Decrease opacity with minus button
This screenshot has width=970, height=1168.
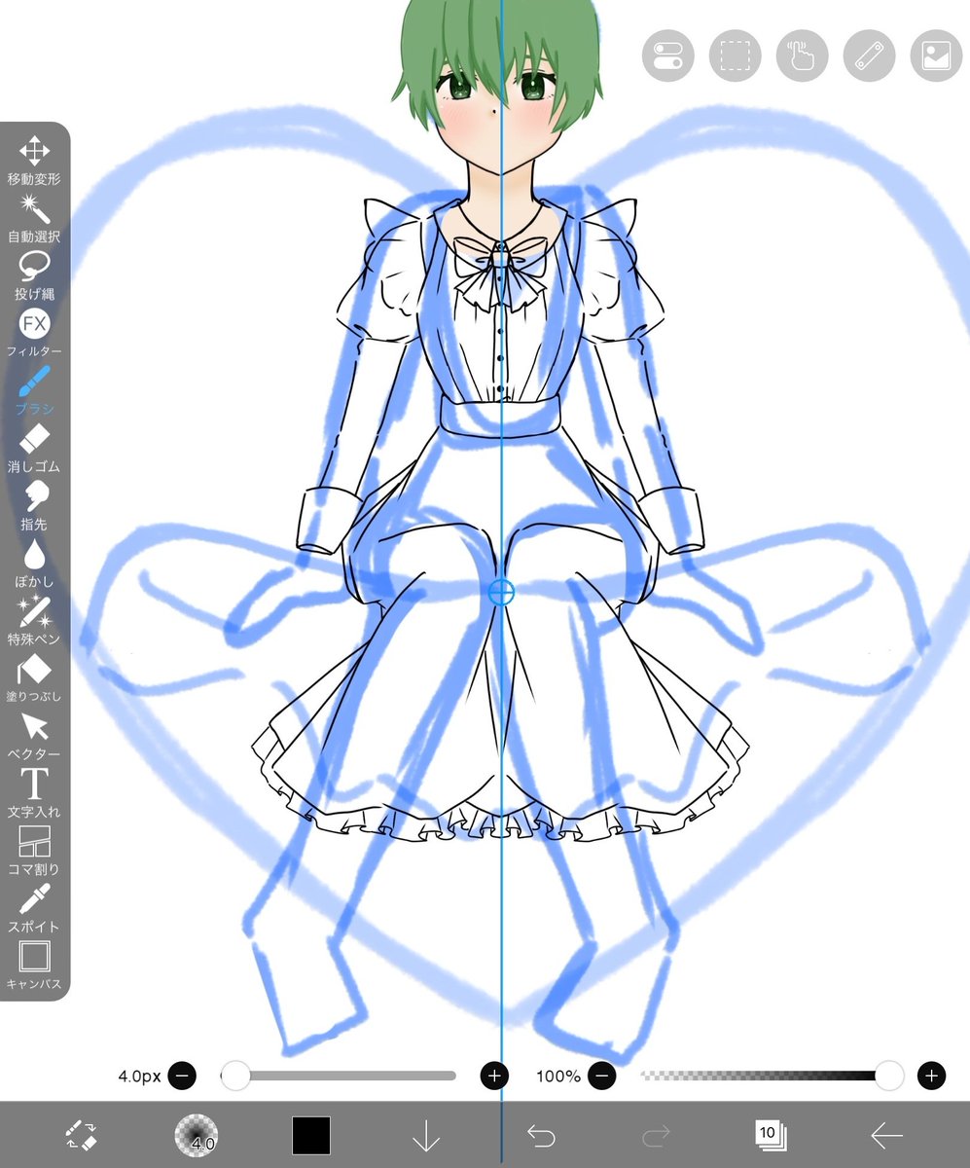click(601, 1076)
